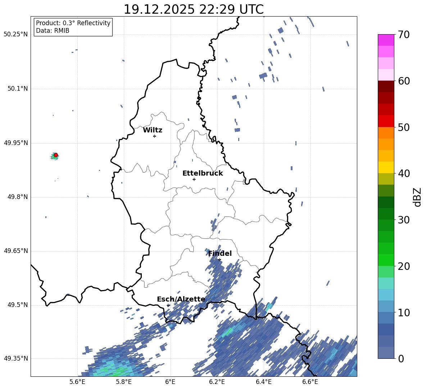The height and width of the screenshot is (389, 426).
Task: Click the 6.2°E longitude label
Action: (217, 382)
